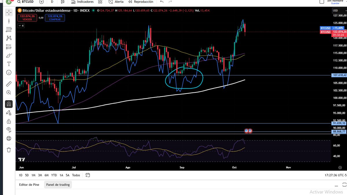
Task: Toggle magnet mode
Action: click(x=9, y=104)
